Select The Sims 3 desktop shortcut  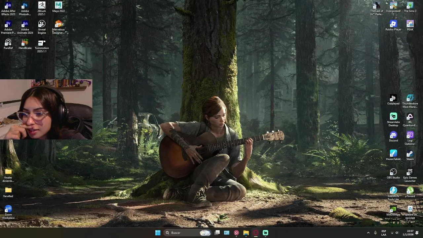tap(410, 7)
